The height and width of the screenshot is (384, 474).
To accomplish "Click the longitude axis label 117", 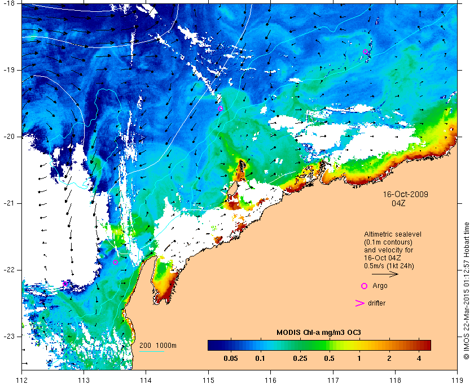I will [333, 380].
